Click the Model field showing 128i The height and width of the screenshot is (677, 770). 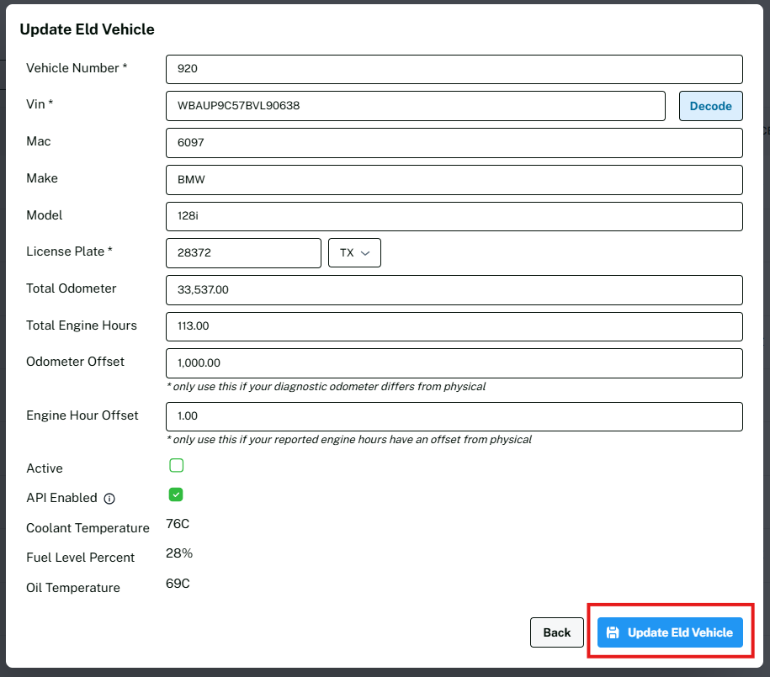pos(454,216)
